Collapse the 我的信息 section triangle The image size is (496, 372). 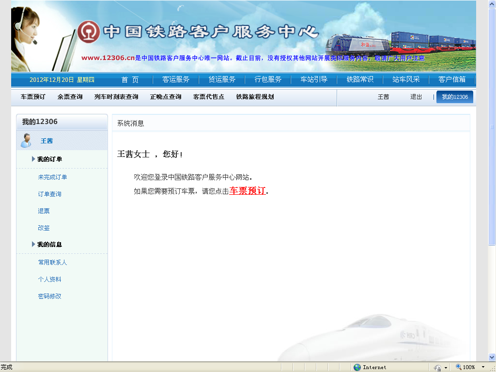click(33, 244)
